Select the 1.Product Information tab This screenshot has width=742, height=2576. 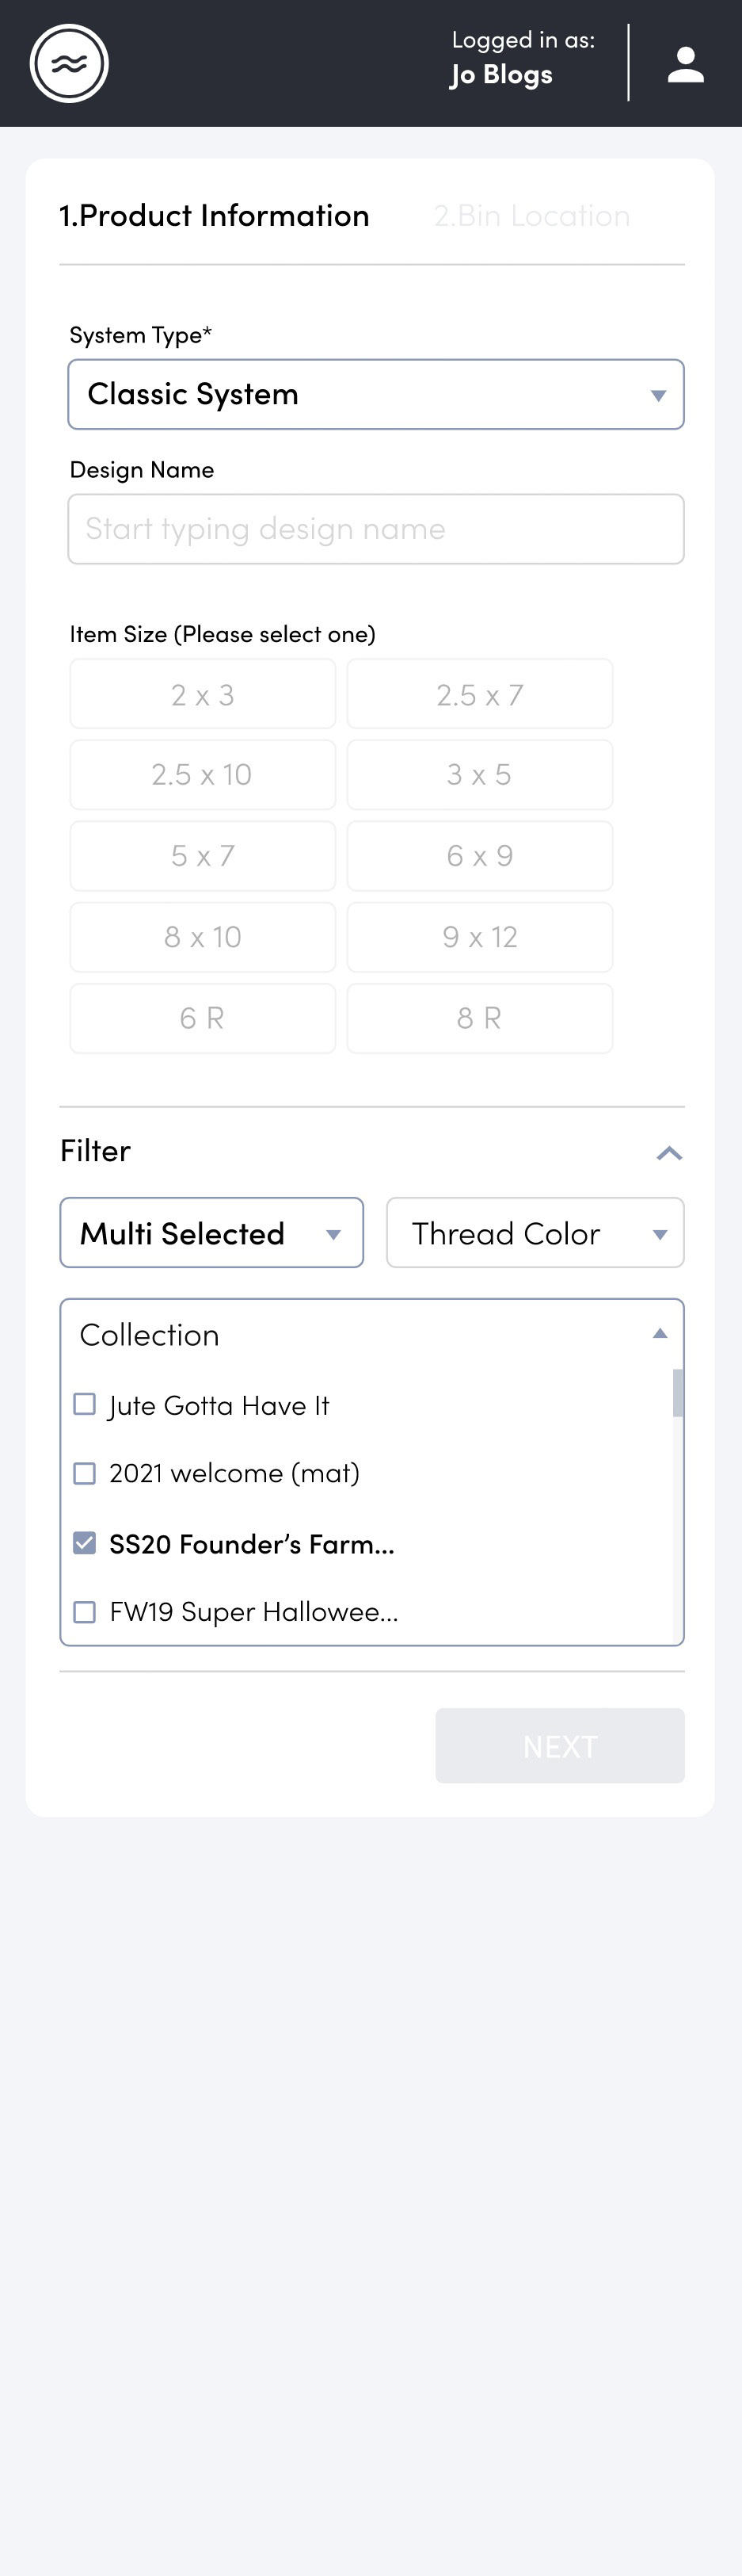click(214, 215)
